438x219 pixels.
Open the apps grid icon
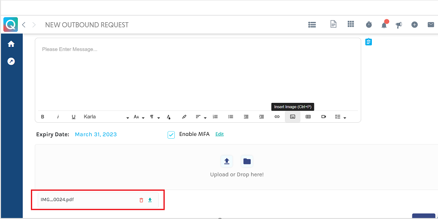[351, 24]
